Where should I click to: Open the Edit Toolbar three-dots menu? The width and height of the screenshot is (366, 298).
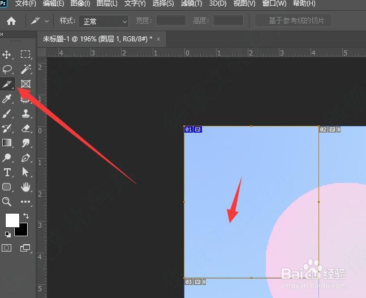click(x=25, y=202)
